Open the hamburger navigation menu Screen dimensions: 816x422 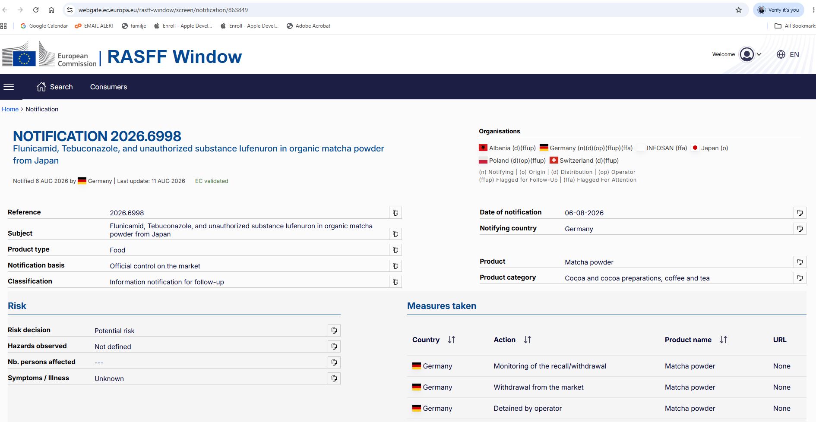[x=9, y=87]
